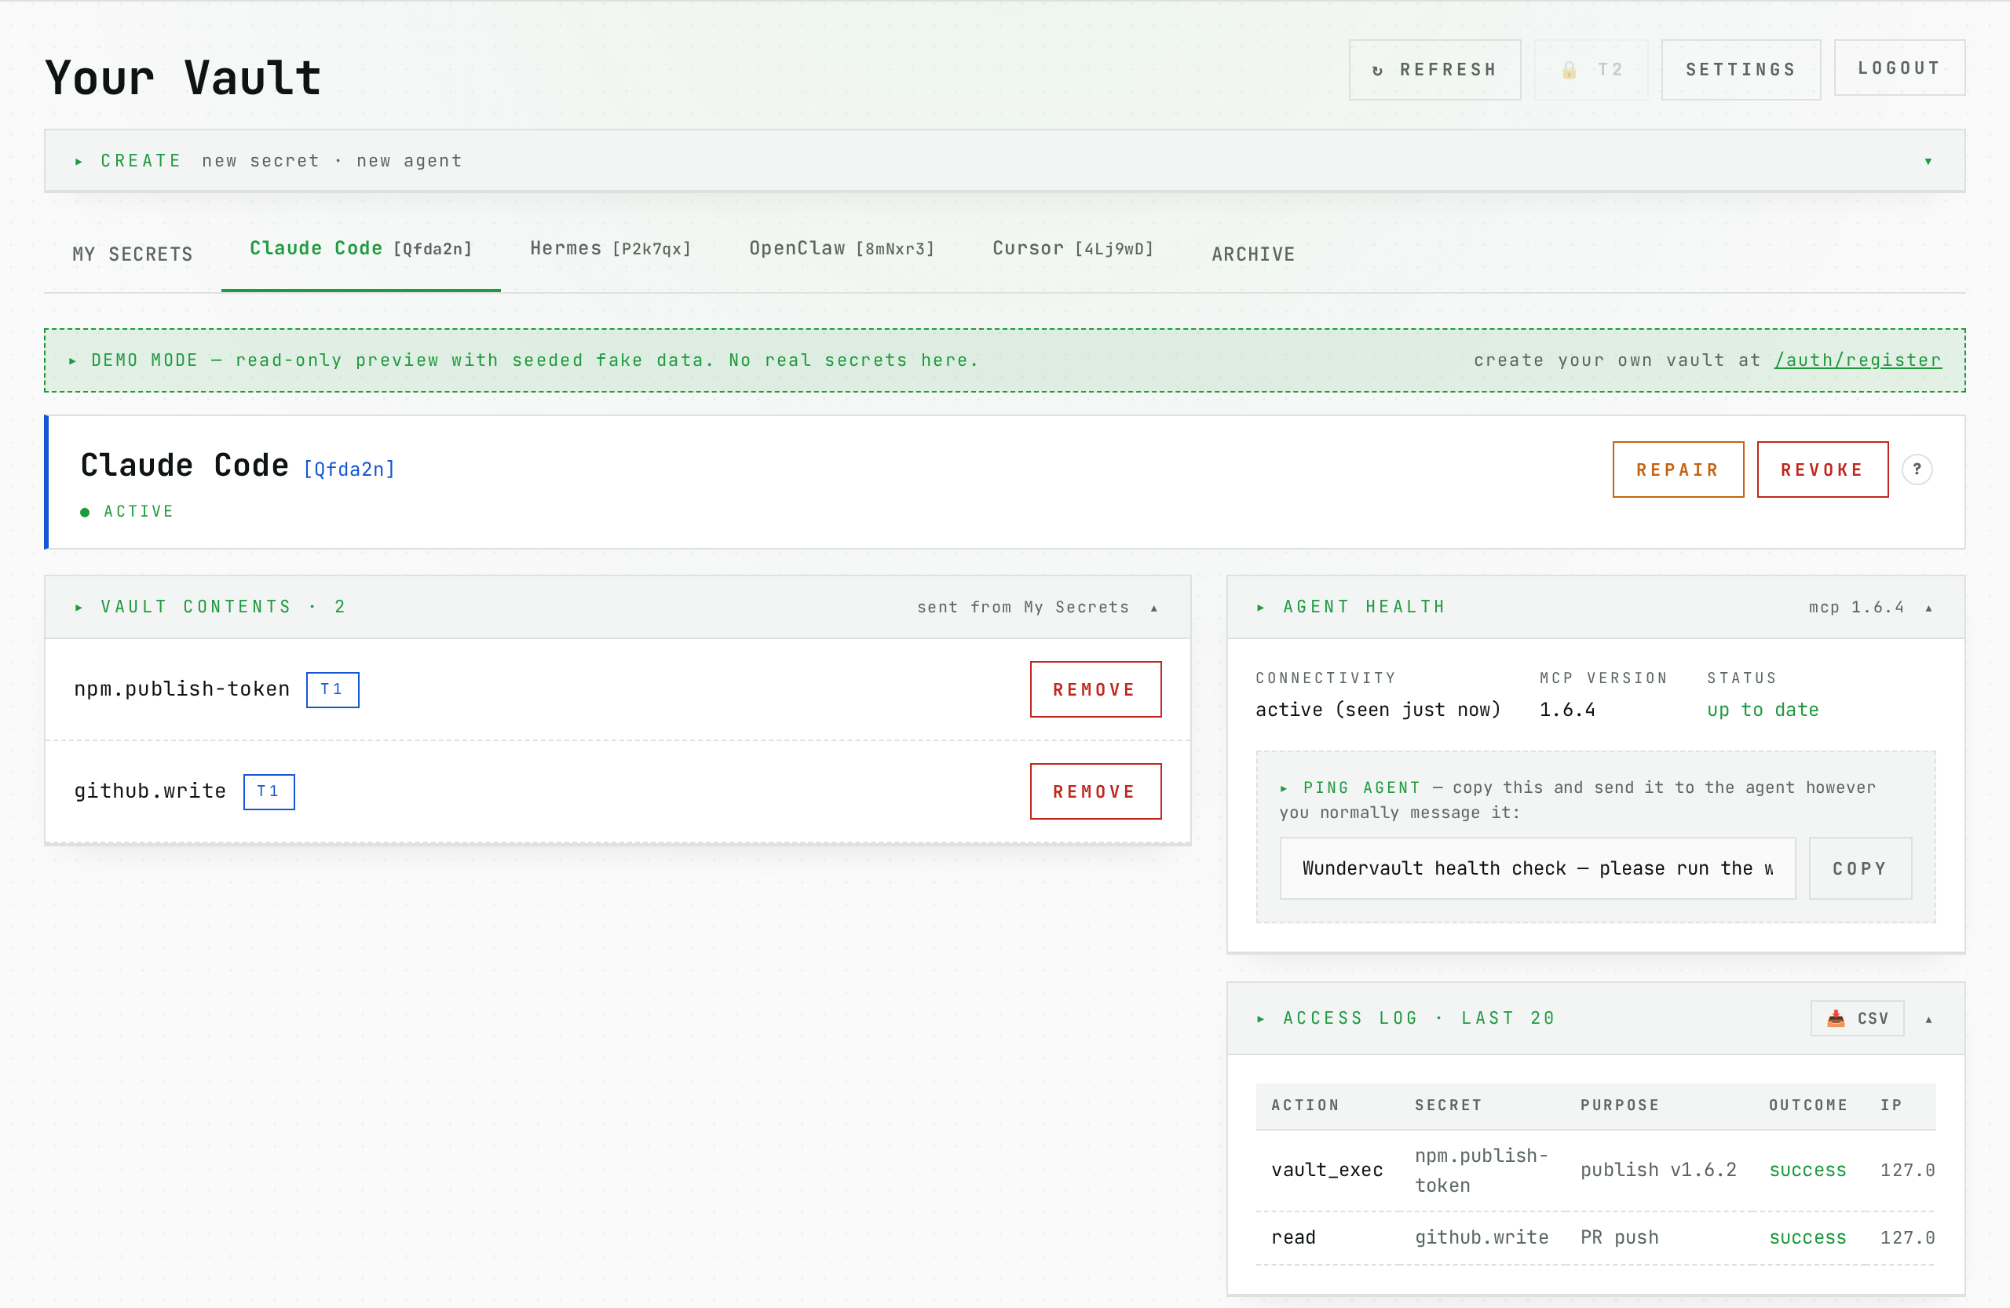This screenshot has width=2010, height=1308.
Task: Click the green Active status indicator
Action: 127,512
